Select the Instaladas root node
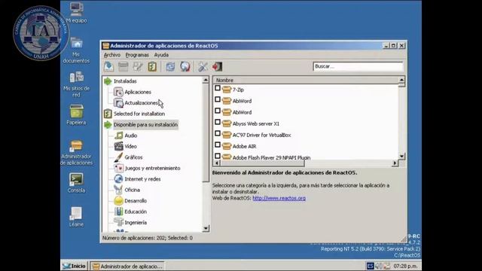 tap(125, 81)
